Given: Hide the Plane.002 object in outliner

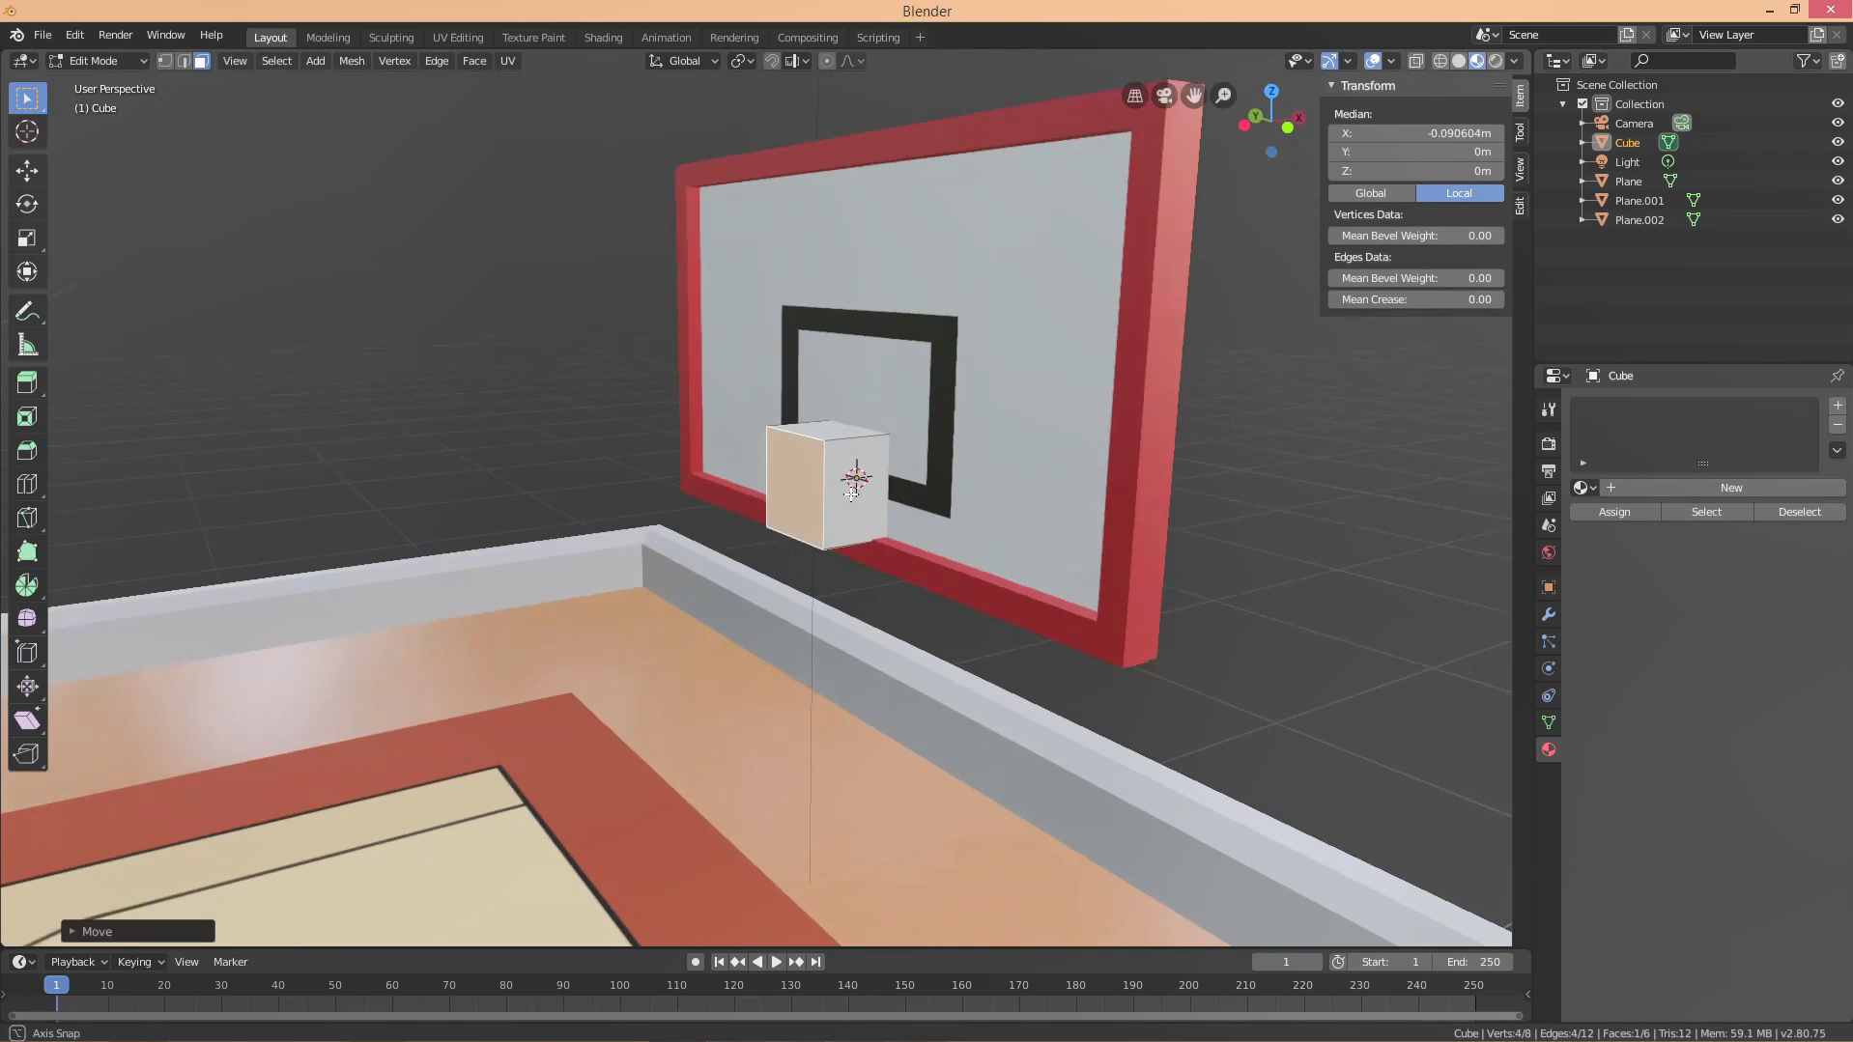Looking at the screenshot, I should point(1838,219).
